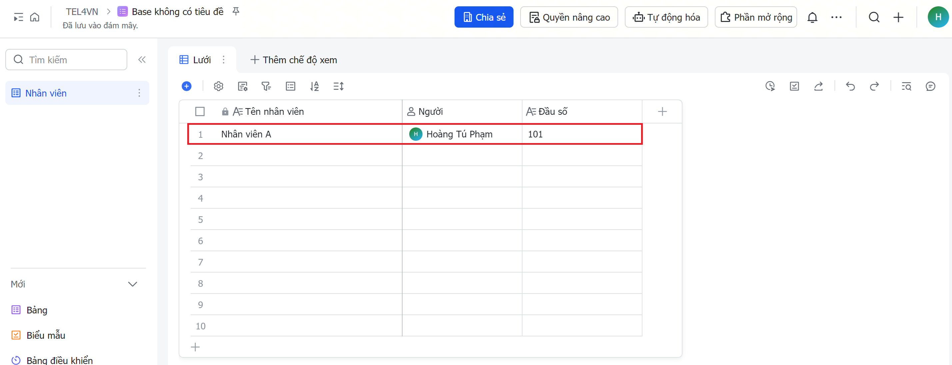Click the find records search icon in toolbar

pyautogui.click(x=906, y=87)
